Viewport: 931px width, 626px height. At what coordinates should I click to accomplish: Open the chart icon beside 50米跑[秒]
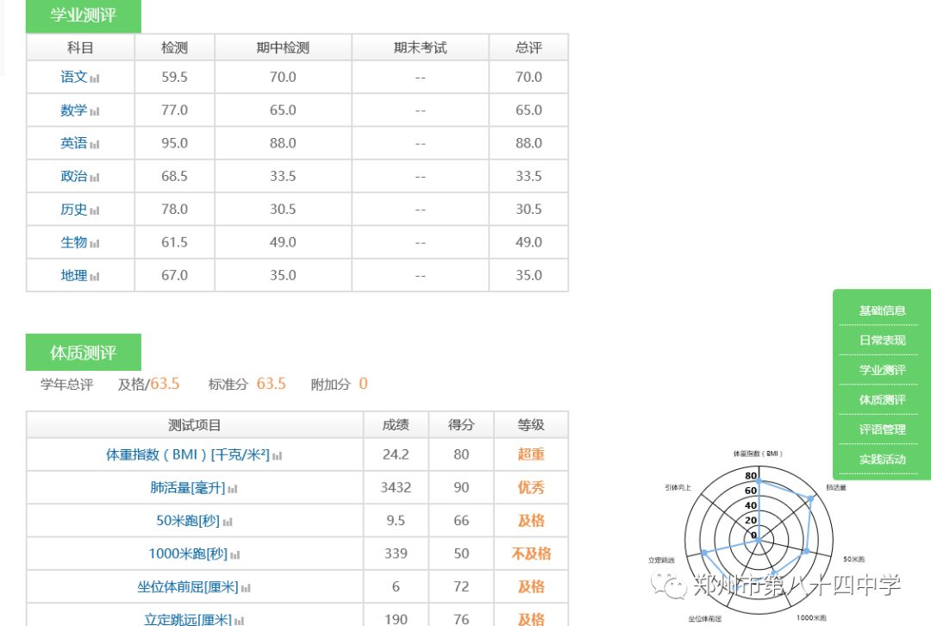coord(228,522)
